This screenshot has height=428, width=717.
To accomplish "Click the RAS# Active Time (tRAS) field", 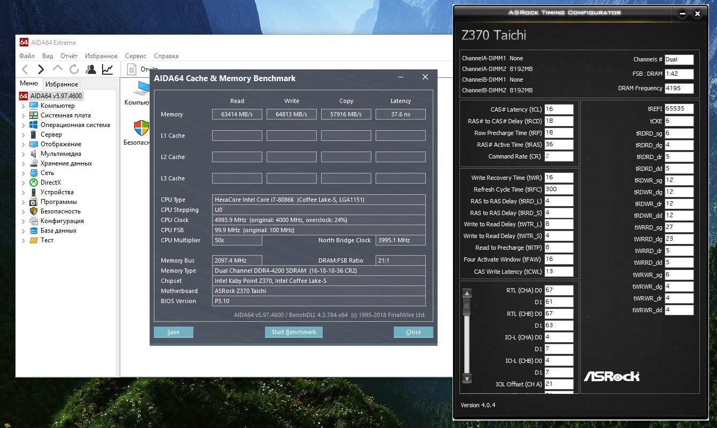I will 558,145.
